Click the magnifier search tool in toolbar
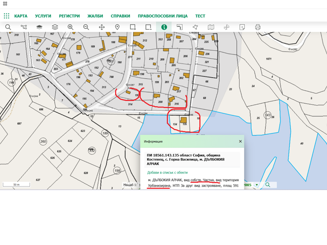327x245 pixels. (8, 27)
